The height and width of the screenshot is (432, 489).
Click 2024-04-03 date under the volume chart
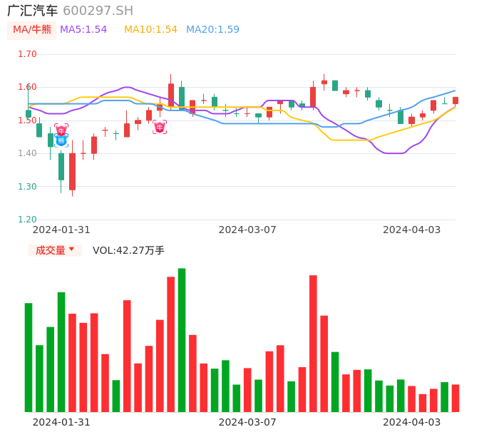coord(412,421)
